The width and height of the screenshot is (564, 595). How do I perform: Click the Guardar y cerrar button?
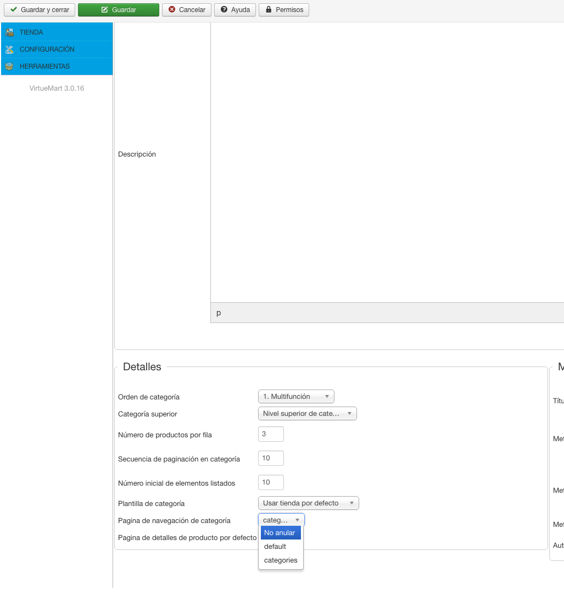click(x=40, y=9)
